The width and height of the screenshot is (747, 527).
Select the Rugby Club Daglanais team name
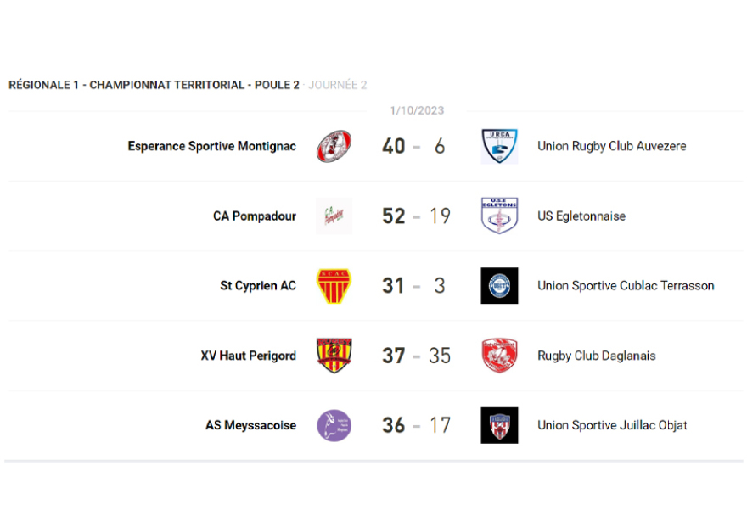pyautogui.click(x=596, y=356)
